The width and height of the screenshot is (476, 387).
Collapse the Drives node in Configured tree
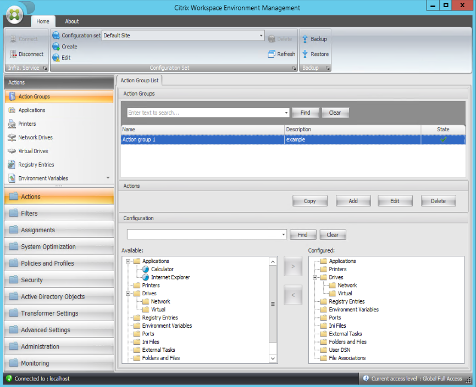[314, 277]
